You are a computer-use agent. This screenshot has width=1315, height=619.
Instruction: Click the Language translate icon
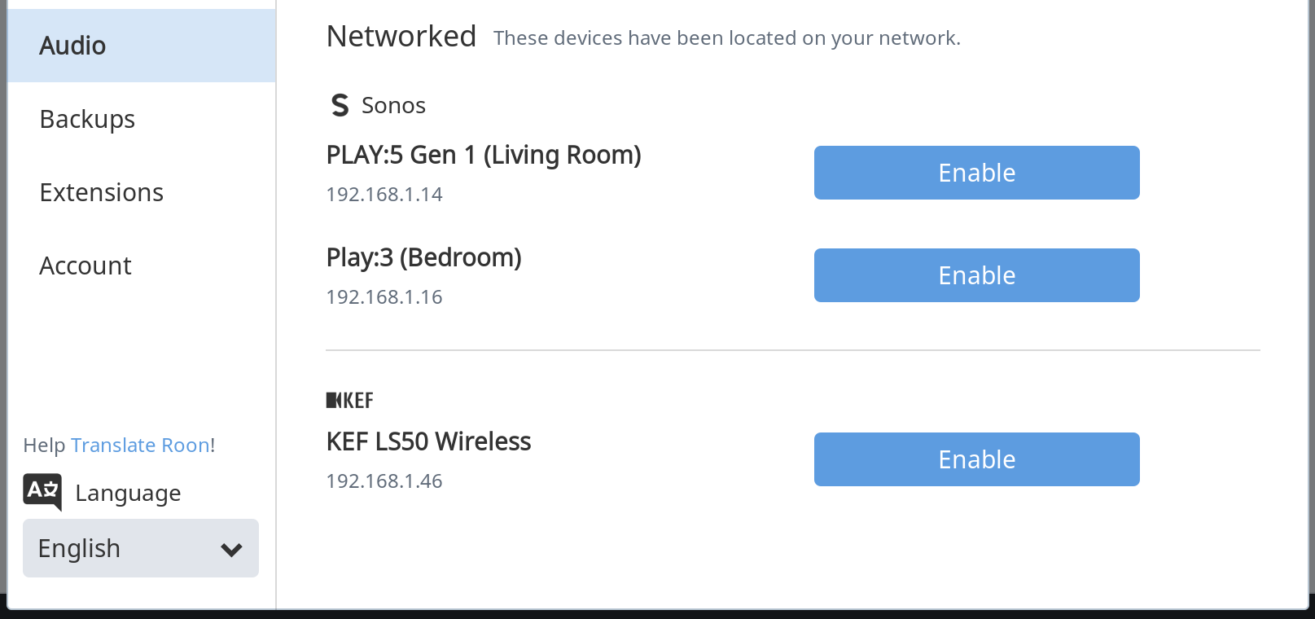[x=42, y=492]
